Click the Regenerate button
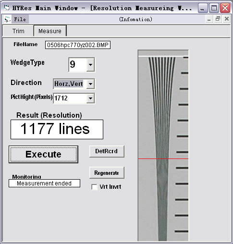This screenshot has height=244, width=233. click(x=107, y=173)
